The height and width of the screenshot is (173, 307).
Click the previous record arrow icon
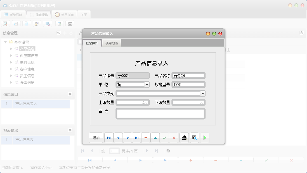click(x=118, y=137)
